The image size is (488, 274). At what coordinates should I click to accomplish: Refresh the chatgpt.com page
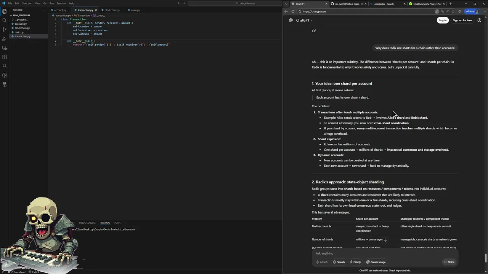click(293, 11)
